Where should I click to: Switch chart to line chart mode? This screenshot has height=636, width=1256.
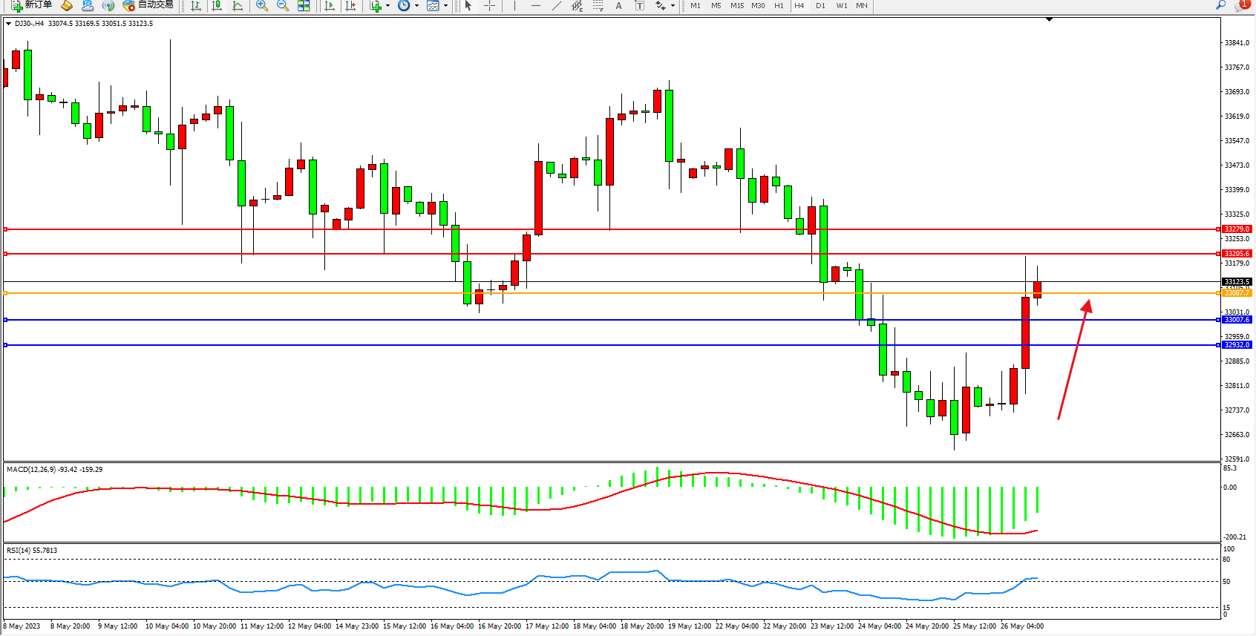[238, 6]
